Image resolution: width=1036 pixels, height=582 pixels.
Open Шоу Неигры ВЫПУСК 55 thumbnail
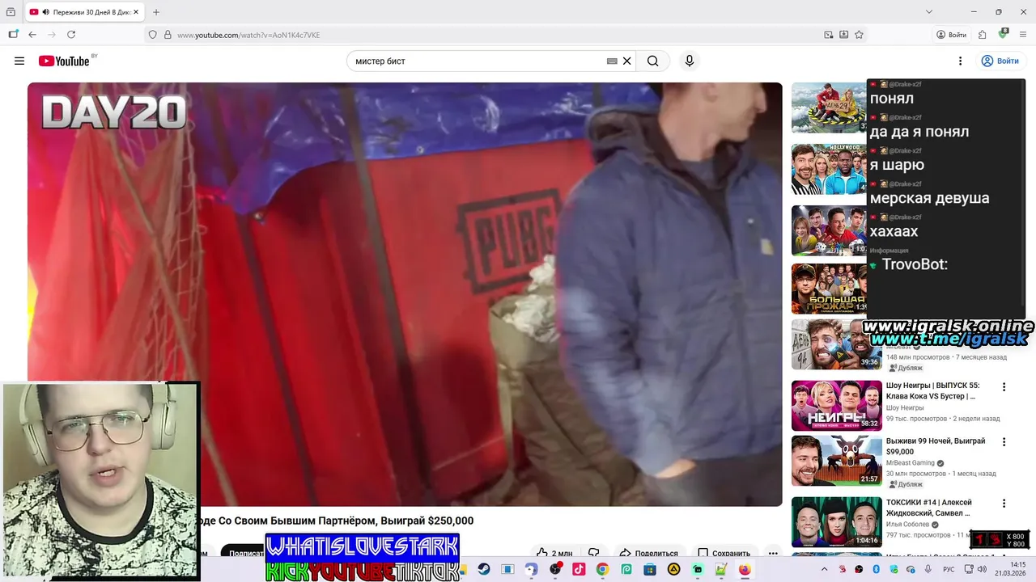pyautogui.click(x=836, y=405)
